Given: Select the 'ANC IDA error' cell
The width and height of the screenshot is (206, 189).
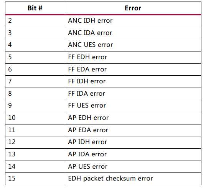Looking at the screenshot, I should tap(133, 33).
